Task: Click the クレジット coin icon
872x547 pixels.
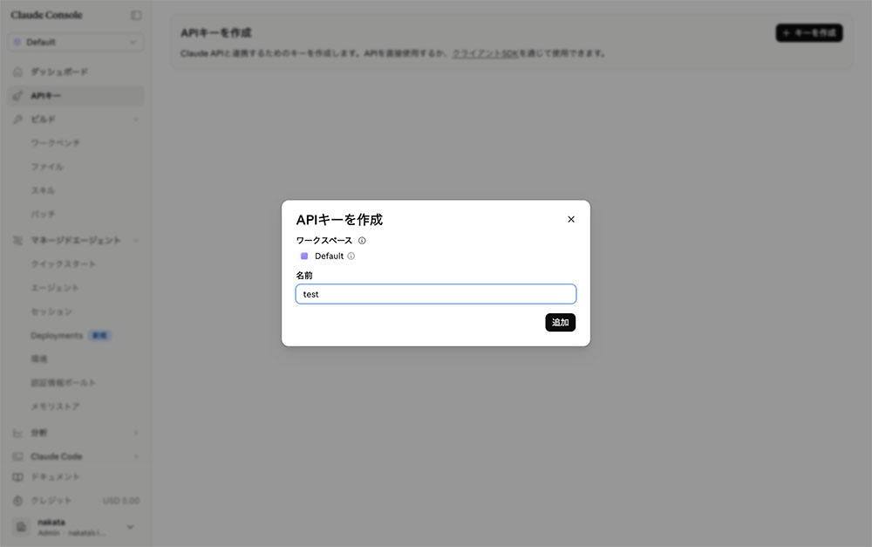Action: tap(17, 501)
